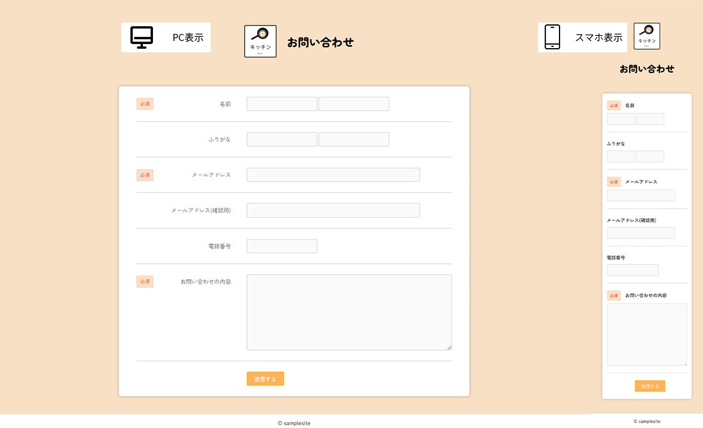The image size is (703, 428).
Task: Click the 電話番号 label in smartphone form
Action: tap(616, 258)
